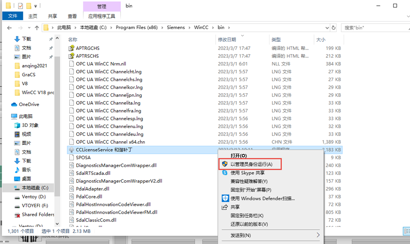The image size is (410, 244).
Task: Click the Siemens breadcrumb in address bar
Action: click(175, 27)
